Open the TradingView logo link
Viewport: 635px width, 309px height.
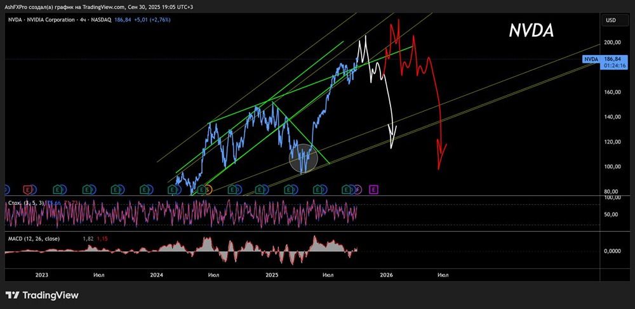pyautogui.click(x=42, y=295)
